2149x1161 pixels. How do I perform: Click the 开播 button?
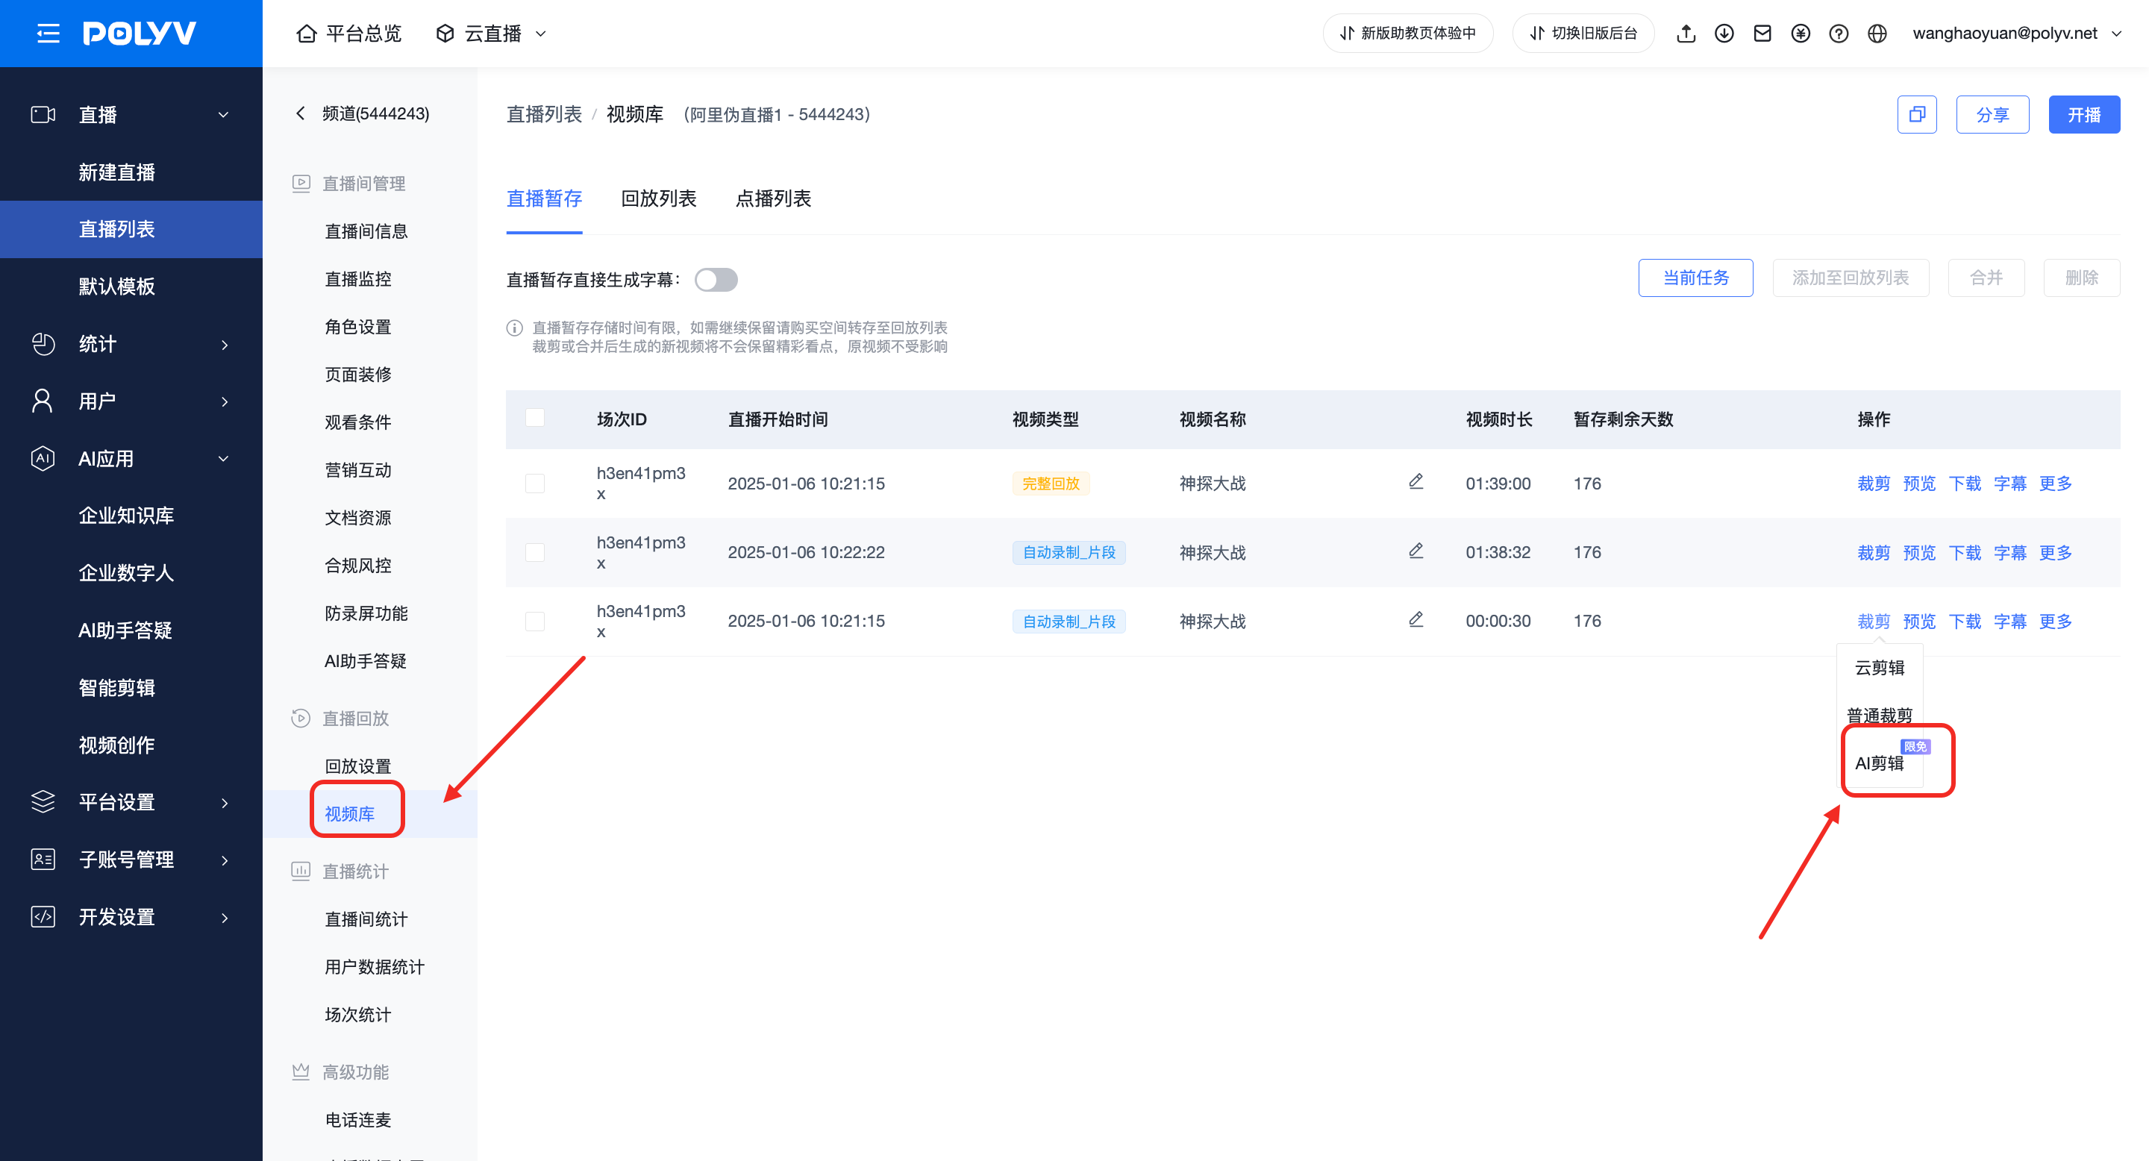(2084, 114)
